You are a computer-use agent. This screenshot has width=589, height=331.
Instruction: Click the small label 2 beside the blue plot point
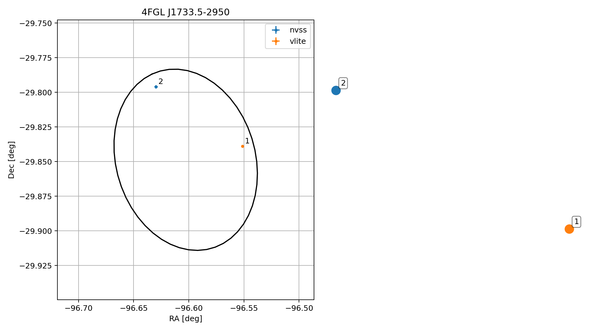pos(161,82)
